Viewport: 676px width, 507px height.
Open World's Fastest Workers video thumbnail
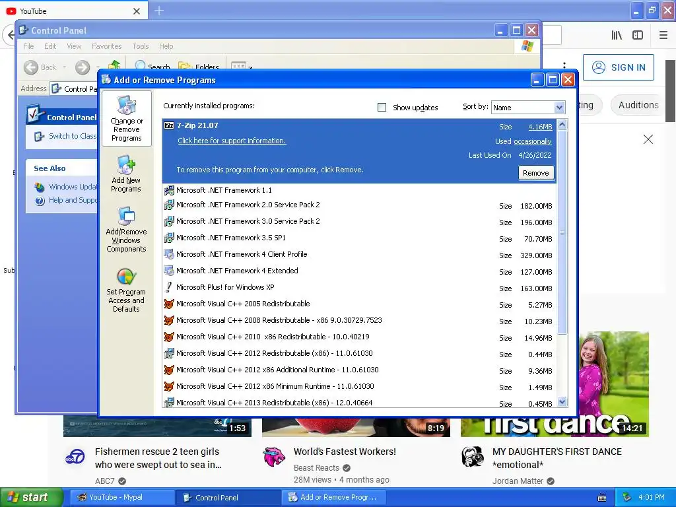(356, 427)
